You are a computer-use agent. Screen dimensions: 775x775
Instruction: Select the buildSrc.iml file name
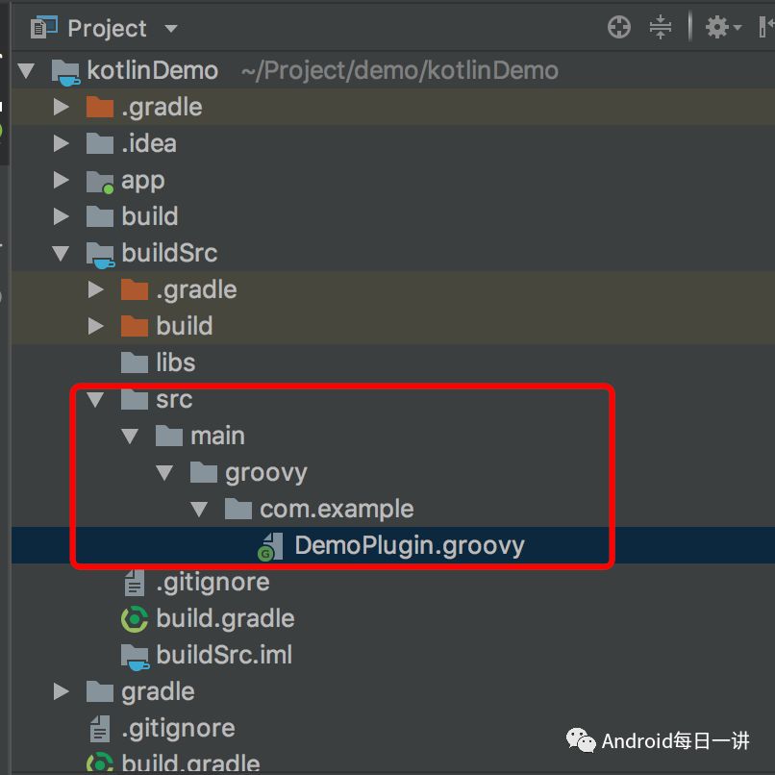pyautogui.click(x=224, y=656)
